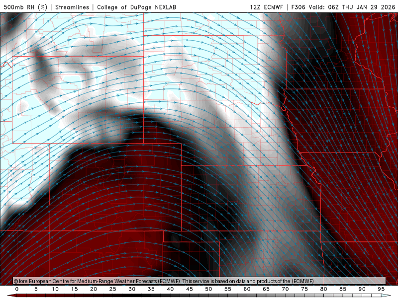The height and width of the screenshot is (298, 398).
Task: Click the "5" value on the colorbar scale
Action: pyautogui.click(x=36, y=289)
